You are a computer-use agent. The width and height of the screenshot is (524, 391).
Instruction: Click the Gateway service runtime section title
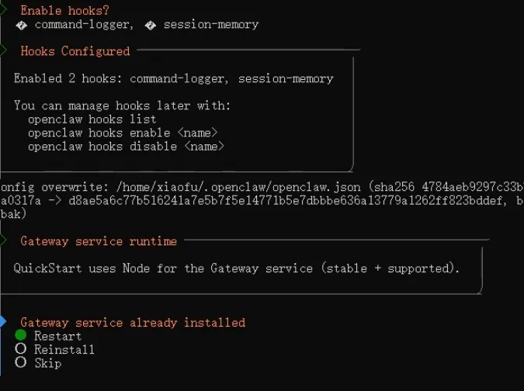pyautogui.click(x=99, y=241)
